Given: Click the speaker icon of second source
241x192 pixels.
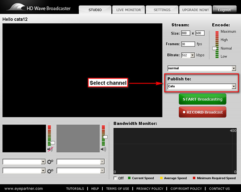Looking at the screenshot, I should pyautogui.click(x=104, y=149).
